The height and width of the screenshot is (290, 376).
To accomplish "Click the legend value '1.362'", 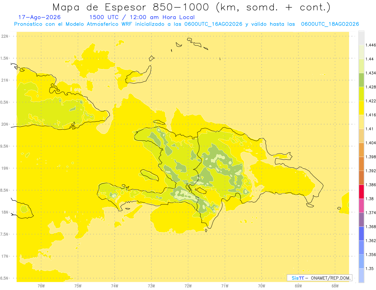I will pyautogui.click(x=371, y=241).
